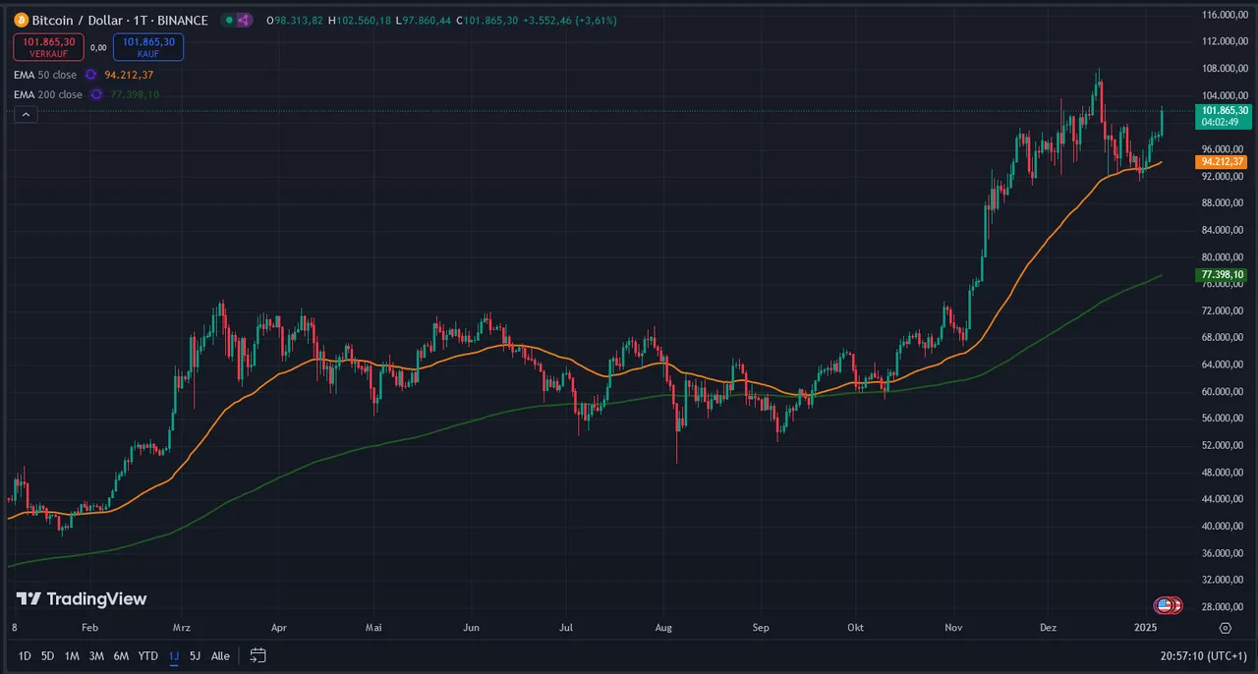Click the Aug label on time axis
Viewport: 1258px width, 674px height.
point(662,627)
